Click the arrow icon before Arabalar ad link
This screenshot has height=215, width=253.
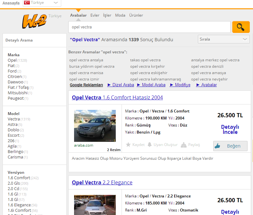[198, 85]
